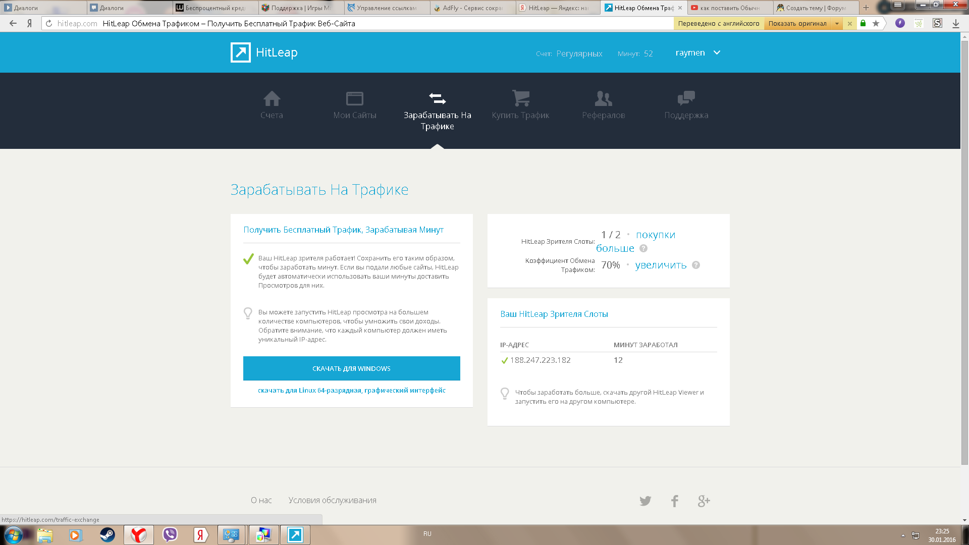Open Viber from the taskbar

[x=170, y=535]
